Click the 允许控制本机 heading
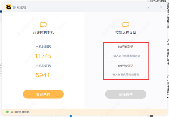Image resolution: width=169 pixels, height=117 pixels. [43, 33]
